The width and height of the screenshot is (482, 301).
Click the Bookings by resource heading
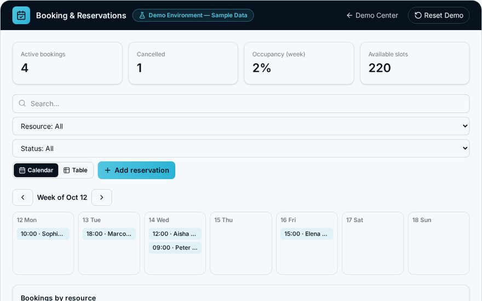58,298
